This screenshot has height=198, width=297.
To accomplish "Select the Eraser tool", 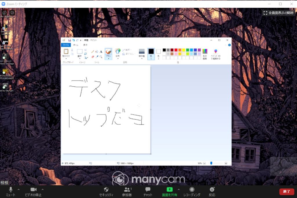I will tap(93, 57).
